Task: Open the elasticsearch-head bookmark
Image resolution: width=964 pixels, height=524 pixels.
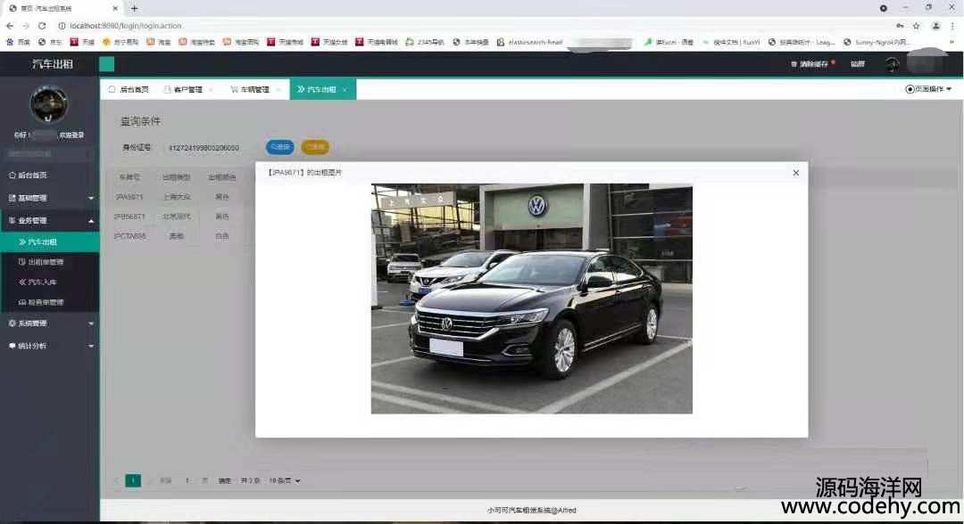Action: point(530,43)
